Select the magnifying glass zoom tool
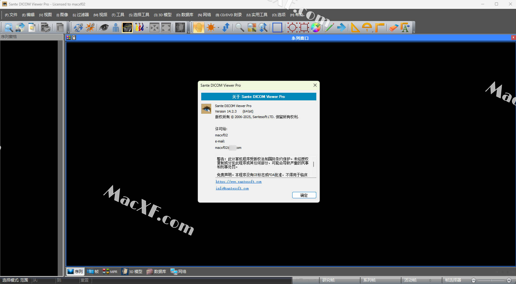This screenshot has width=516, height=284. [x=240, y=27]
